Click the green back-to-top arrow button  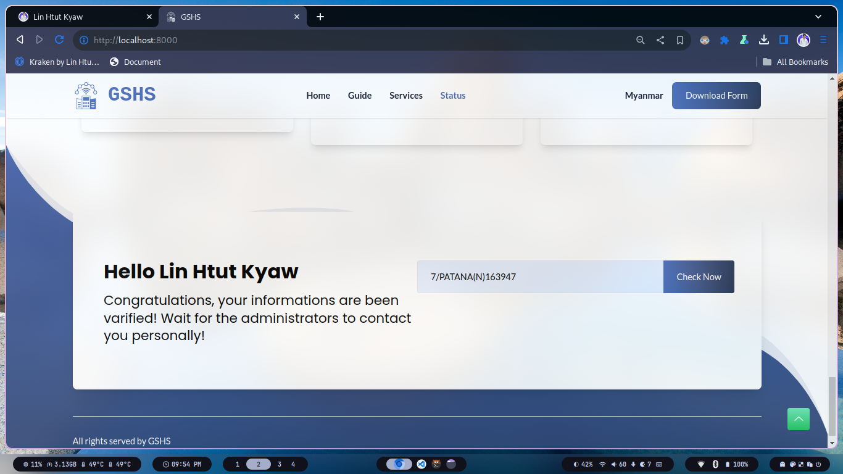tap(799, 419)
